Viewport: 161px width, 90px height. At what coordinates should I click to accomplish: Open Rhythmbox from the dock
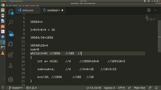pyautogui.click(x=3, y=15)
